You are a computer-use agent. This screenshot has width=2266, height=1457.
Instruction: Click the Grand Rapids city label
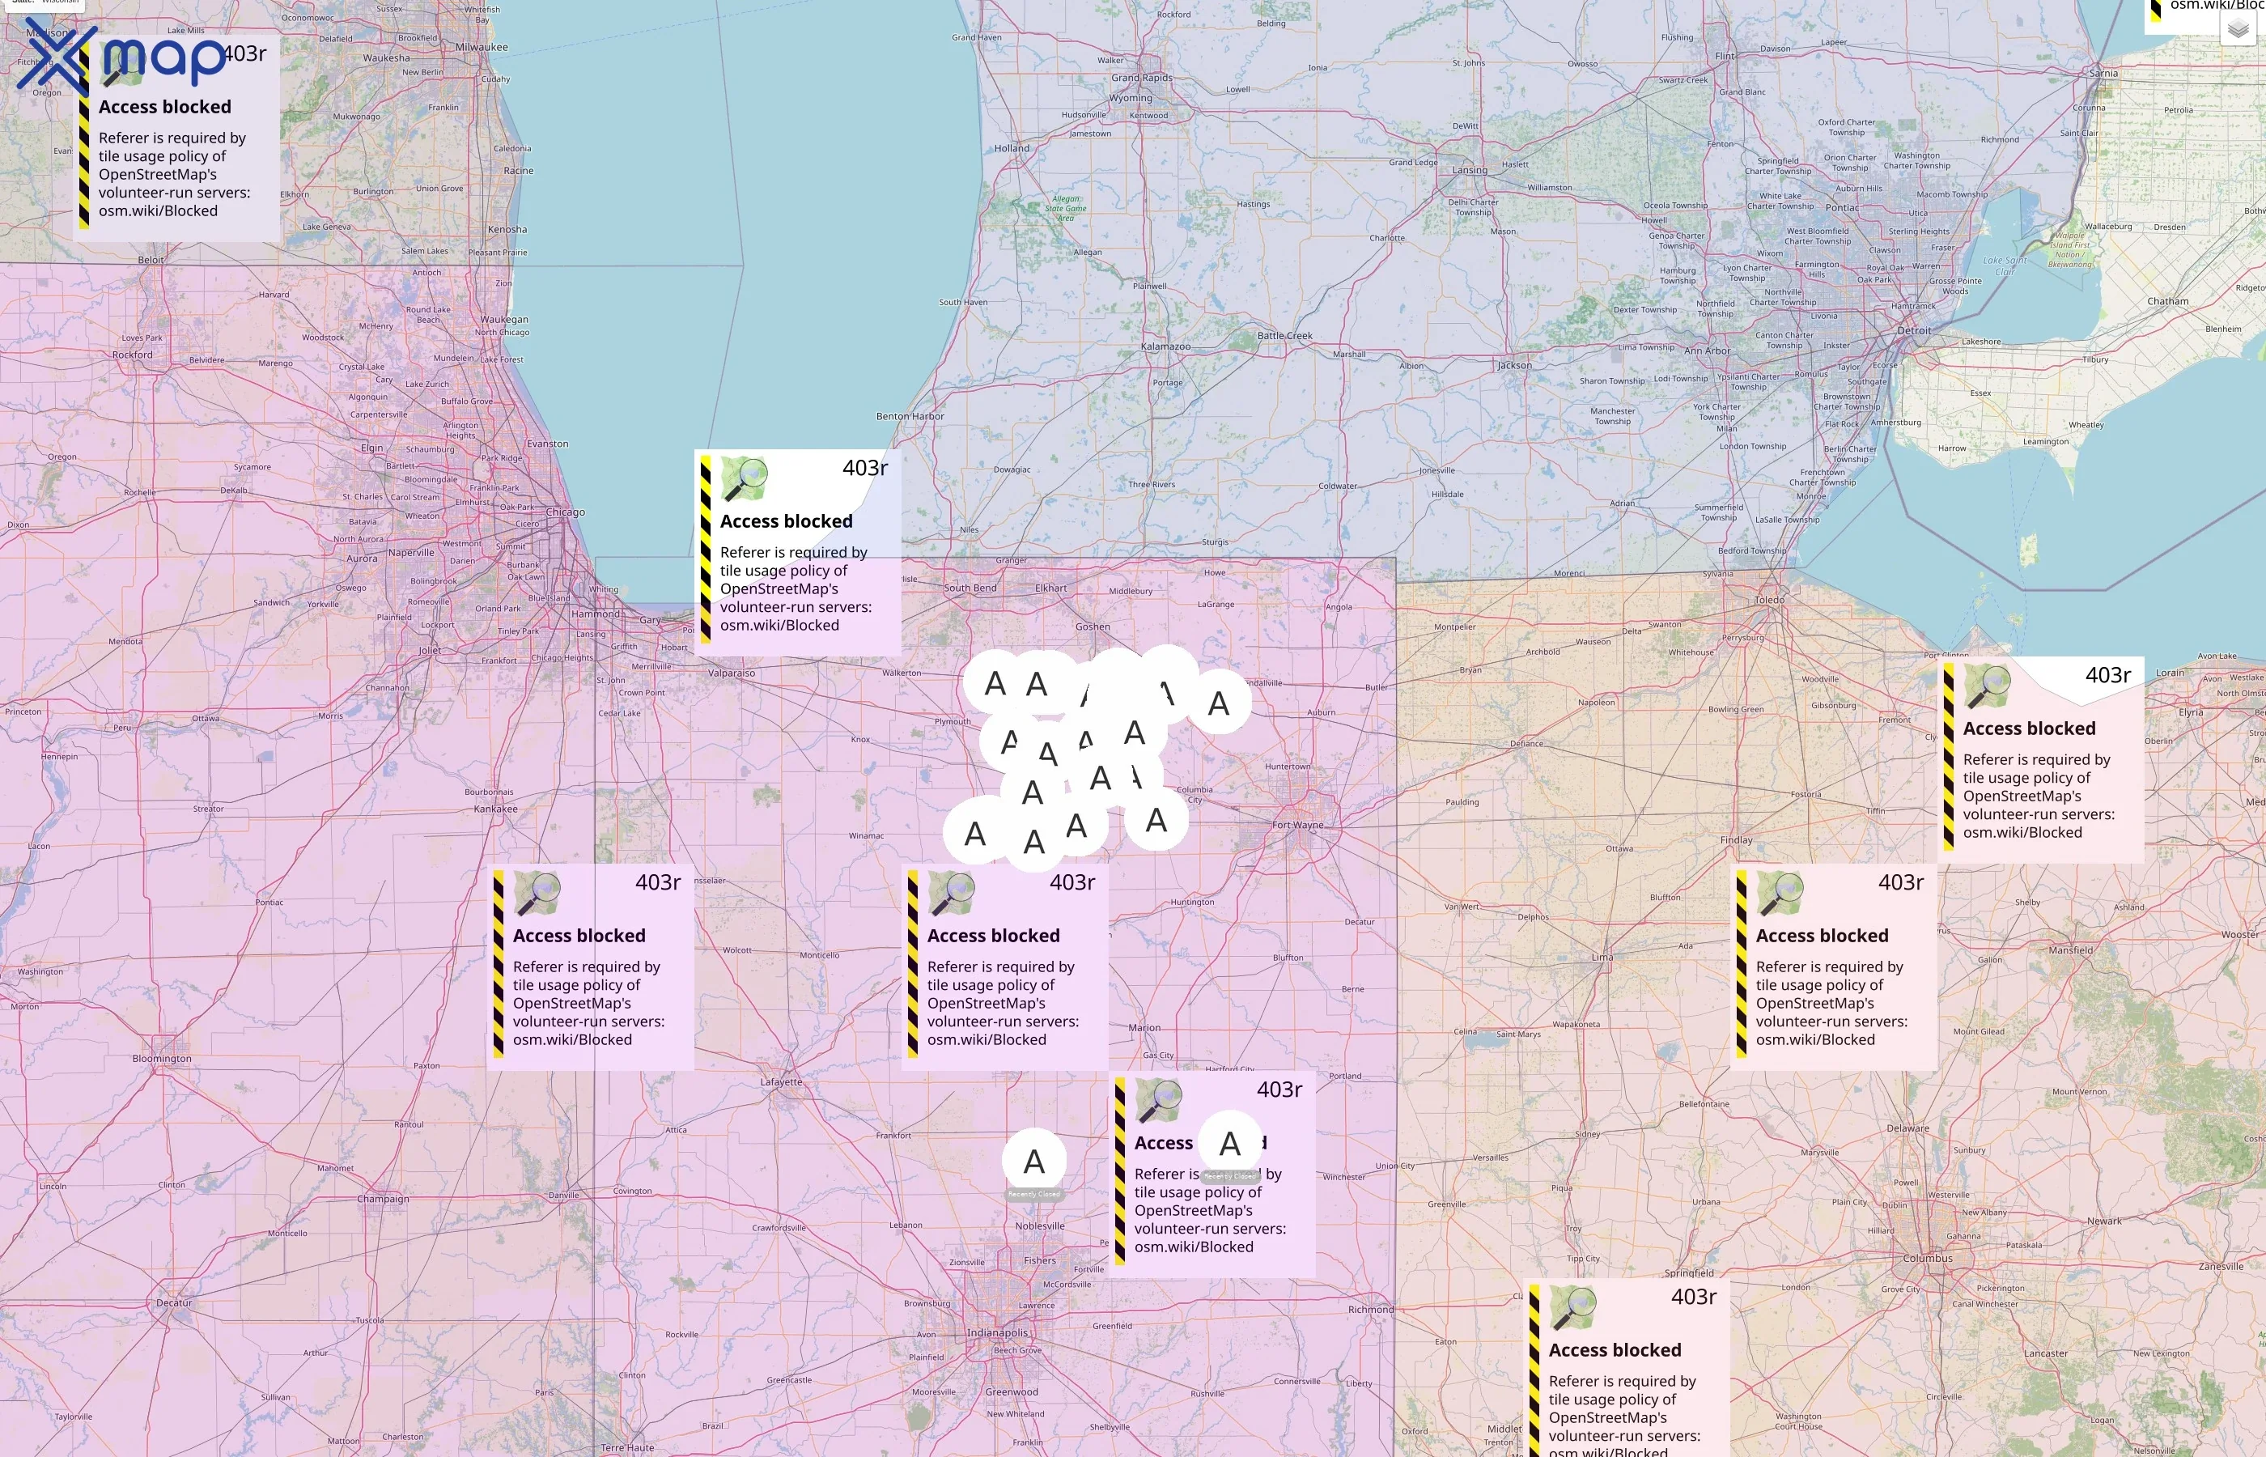point(1142,78)
